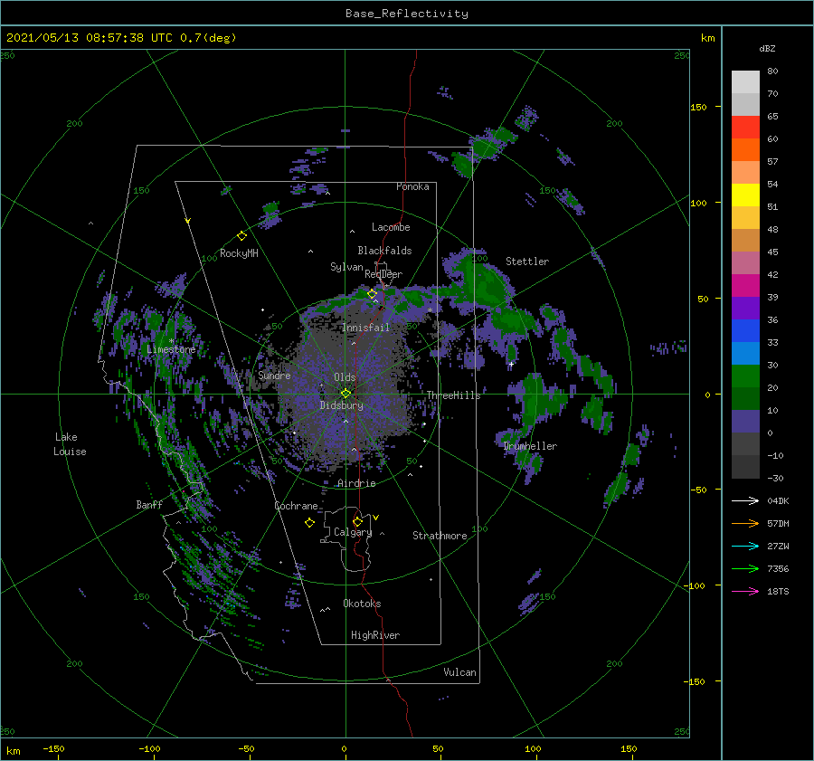Click the 18TS legend label
The width and height of the screenshot is (814, 761).
click(x=778, y=592)
